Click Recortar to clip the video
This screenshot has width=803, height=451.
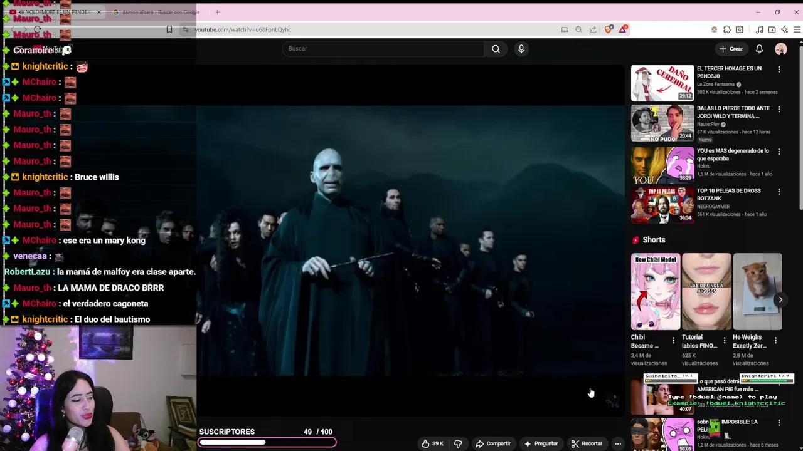[587, 443]
